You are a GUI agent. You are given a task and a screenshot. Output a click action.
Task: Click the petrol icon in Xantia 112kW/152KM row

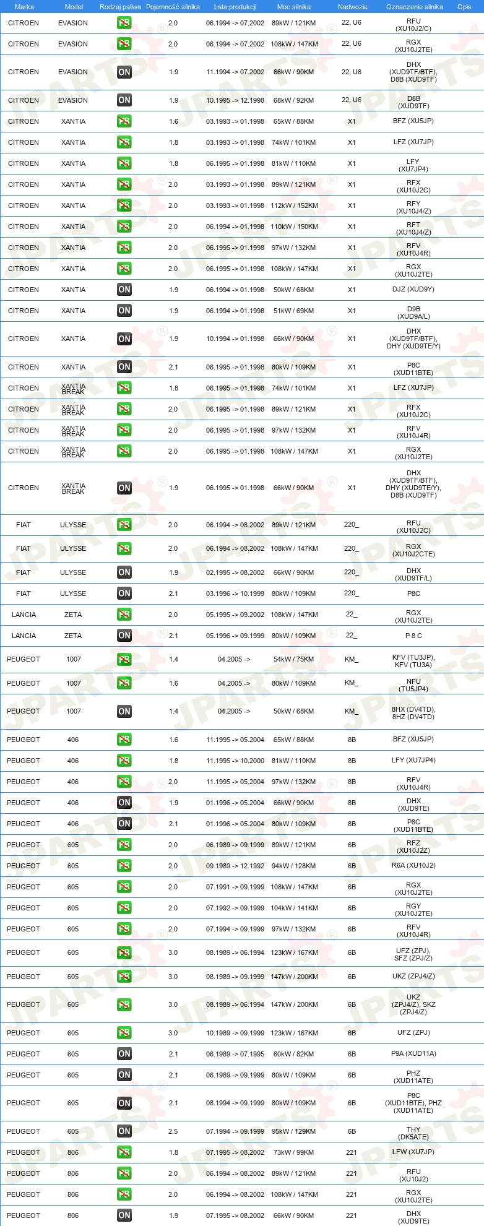pyautogui.click(x=124, y=205)
